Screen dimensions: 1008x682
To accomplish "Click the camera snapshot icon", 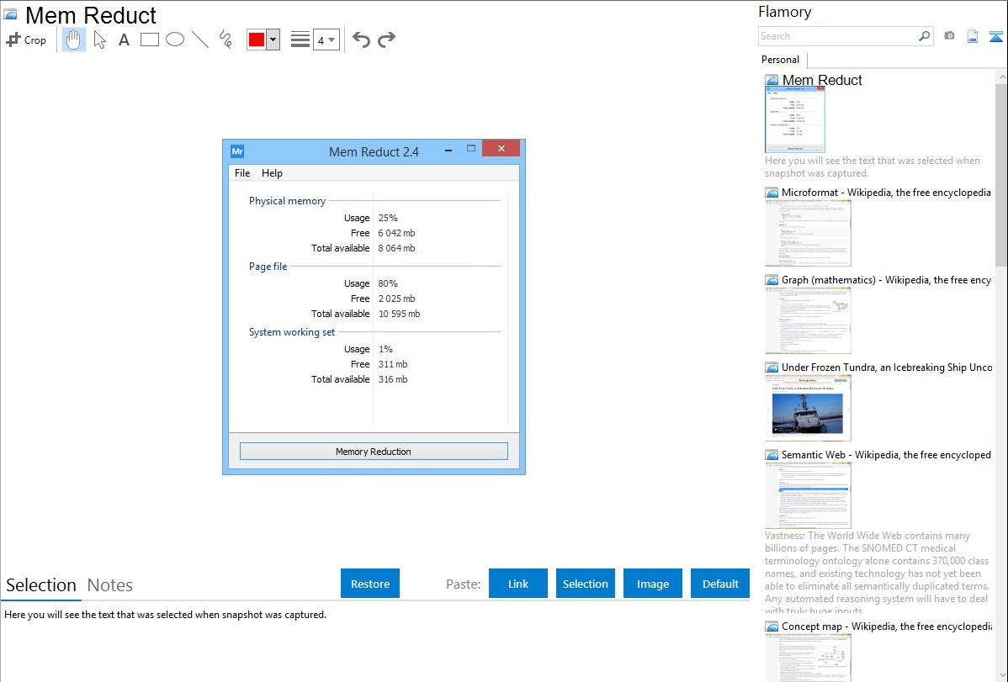I will [x=949, y=36].
